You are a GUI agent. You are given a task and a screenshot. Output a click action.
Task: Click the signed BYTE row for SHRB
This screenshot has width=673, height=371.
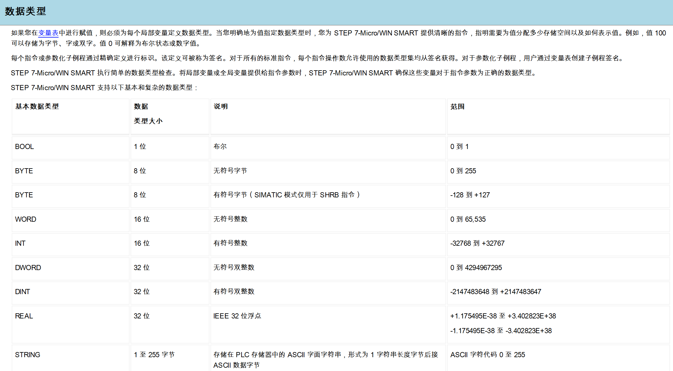pos(24,195)
